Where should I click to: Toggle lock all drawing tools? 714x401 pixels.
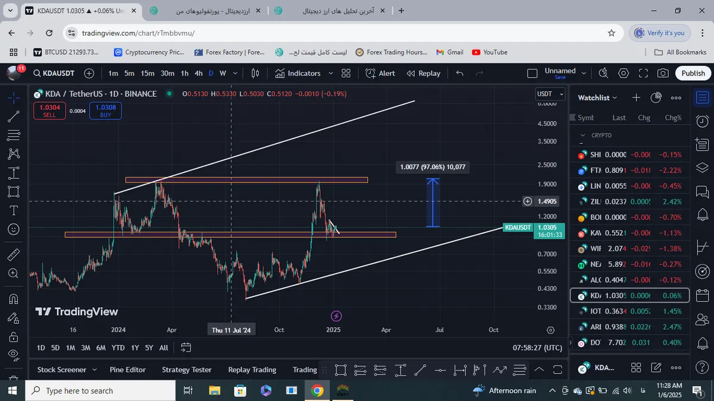(x=13, y=337)
